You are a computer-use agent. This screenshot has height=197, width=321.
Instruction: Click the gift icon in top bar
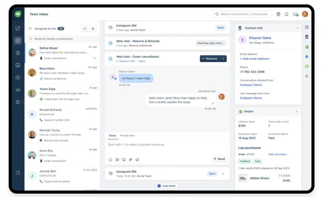(x=278, y=14)
